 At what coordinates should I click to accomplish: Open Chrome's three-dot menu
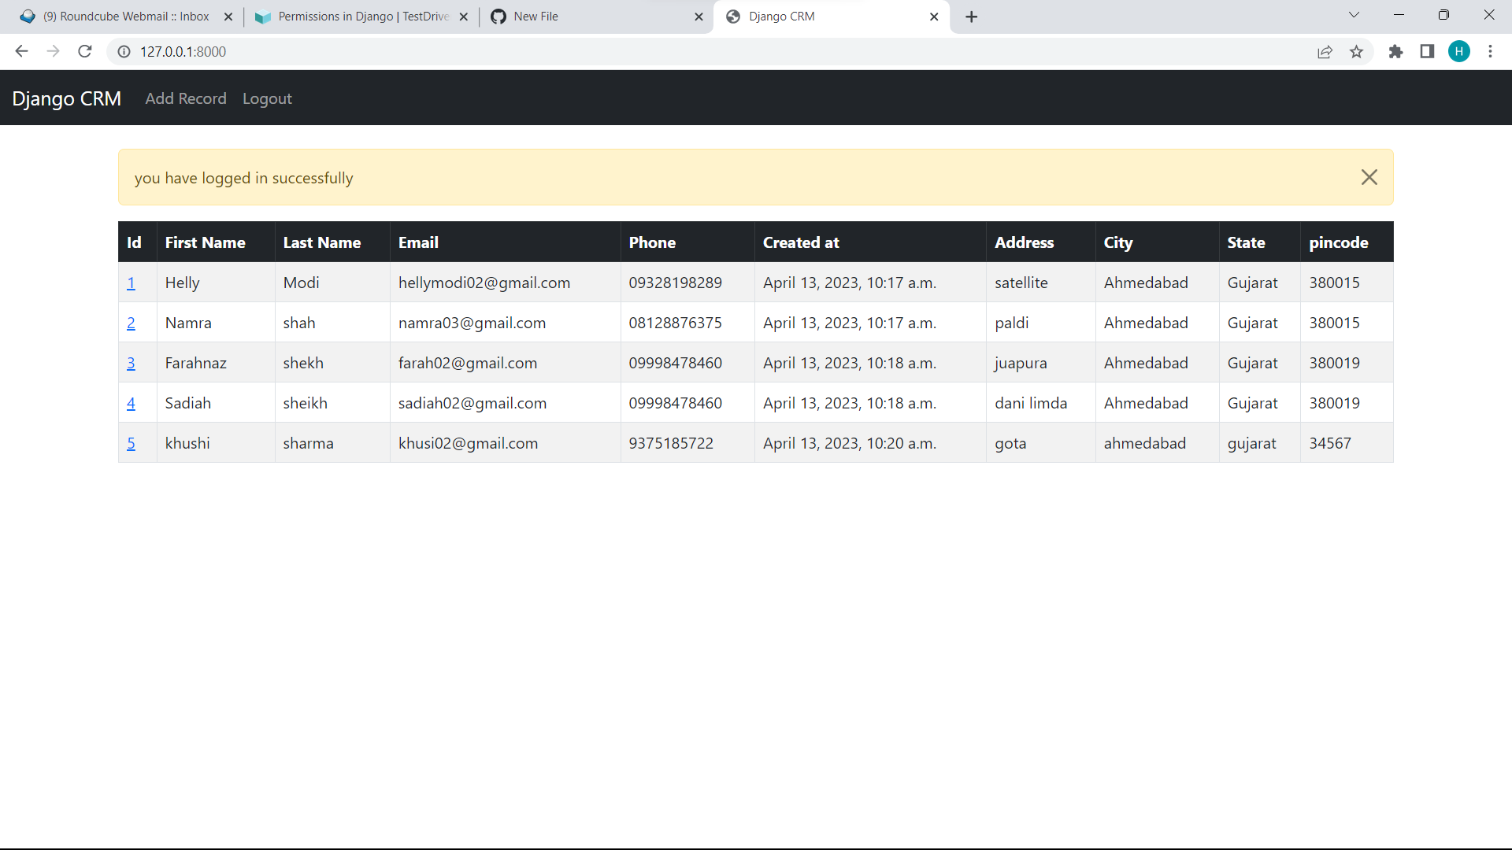[1490, 51]
